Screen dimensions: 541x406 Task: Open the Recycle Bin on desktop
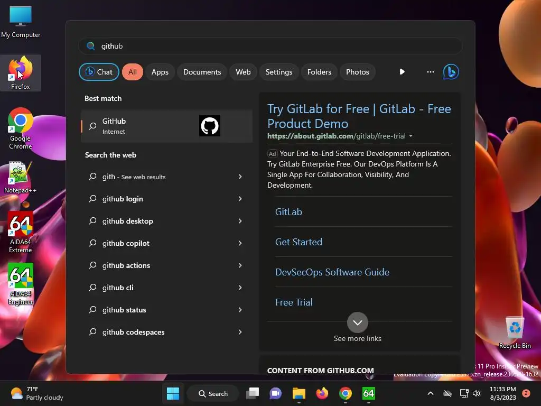(x=515, y=333)
